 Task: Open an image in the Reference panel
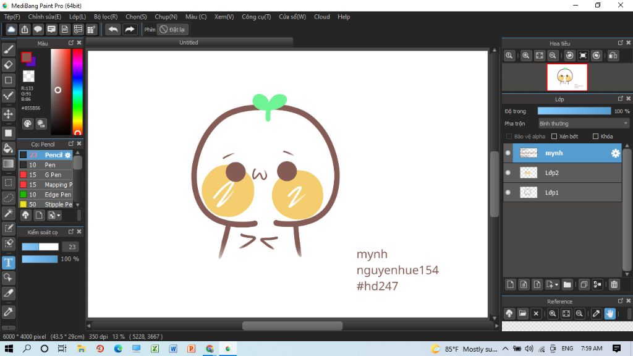(x=522, y=313)
